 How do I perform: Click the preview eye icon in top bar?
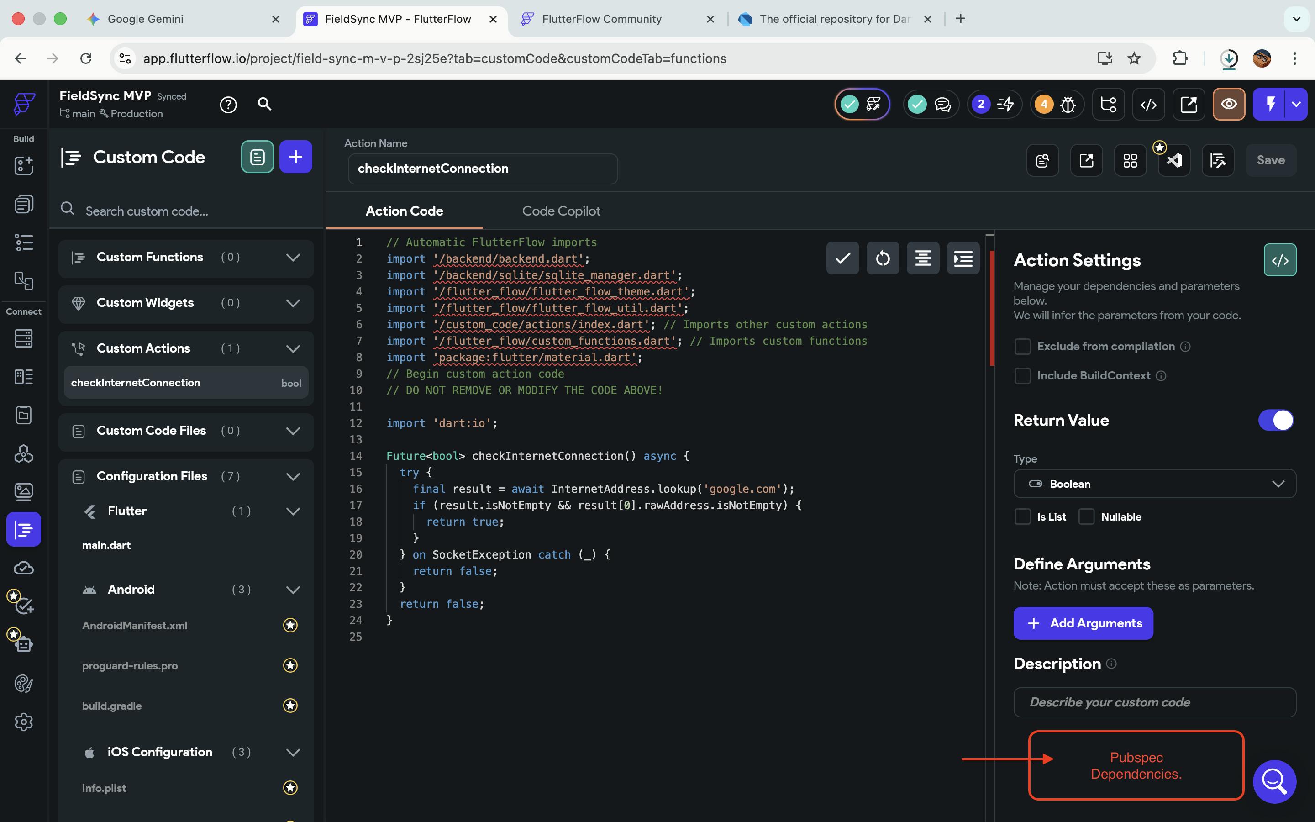[x=1229, y=104]
